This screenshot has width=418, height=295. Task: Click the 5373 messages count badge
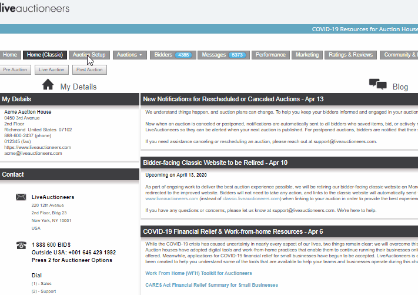[237, 55]
